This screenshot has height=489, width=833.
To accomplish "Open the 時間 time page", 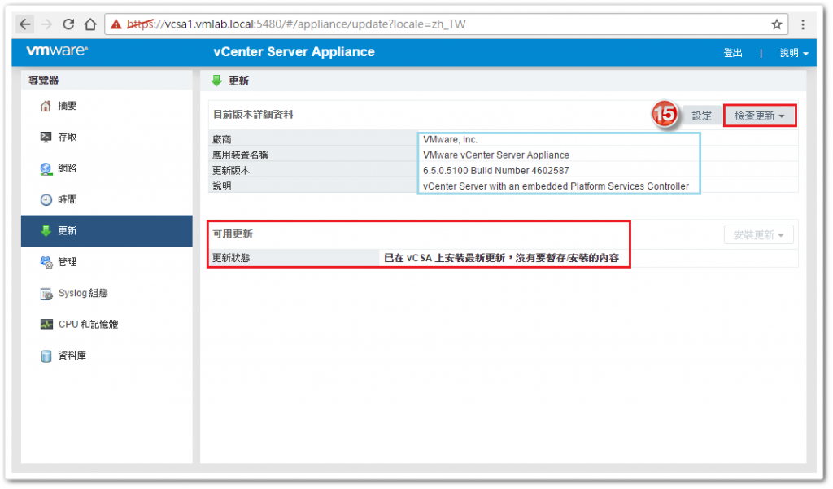I will (67, 200).
